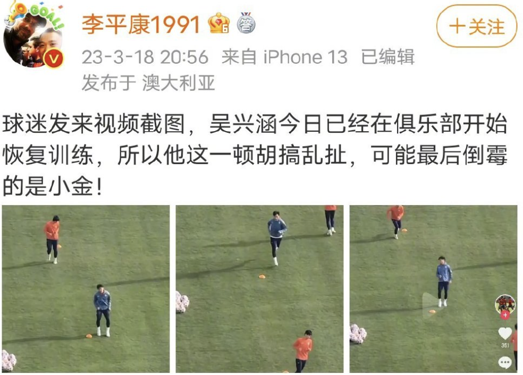
Task: Click the +关注 follow button
Action: (x=476, y=27)
